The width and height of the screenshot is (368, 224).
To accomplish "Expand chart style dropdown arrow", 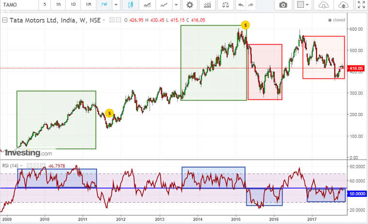I will tap(176, 5).
